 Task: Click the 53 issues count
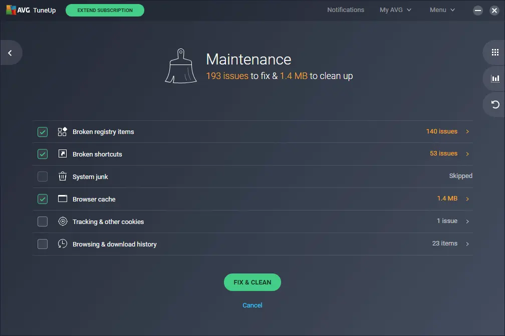pyautogui.click(x=443, y=153)
